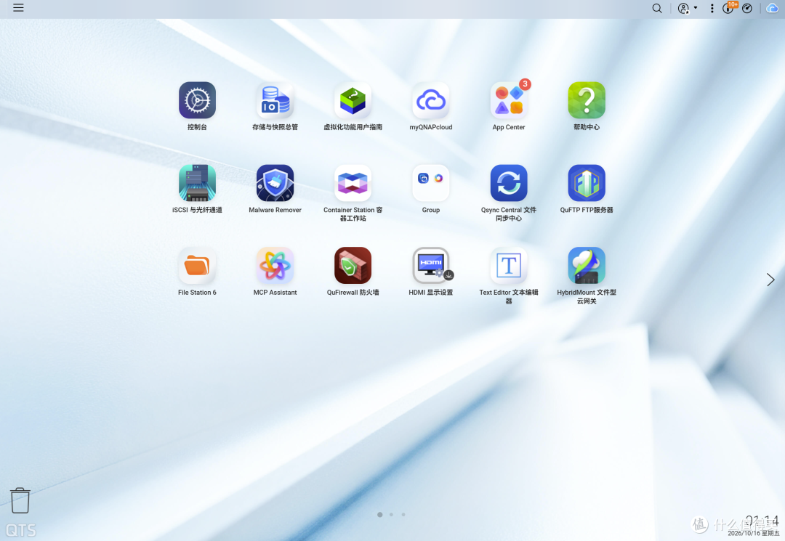Open event notifications with 10+ badge
The image size is (785, 541).
click(x=730, y=7)
